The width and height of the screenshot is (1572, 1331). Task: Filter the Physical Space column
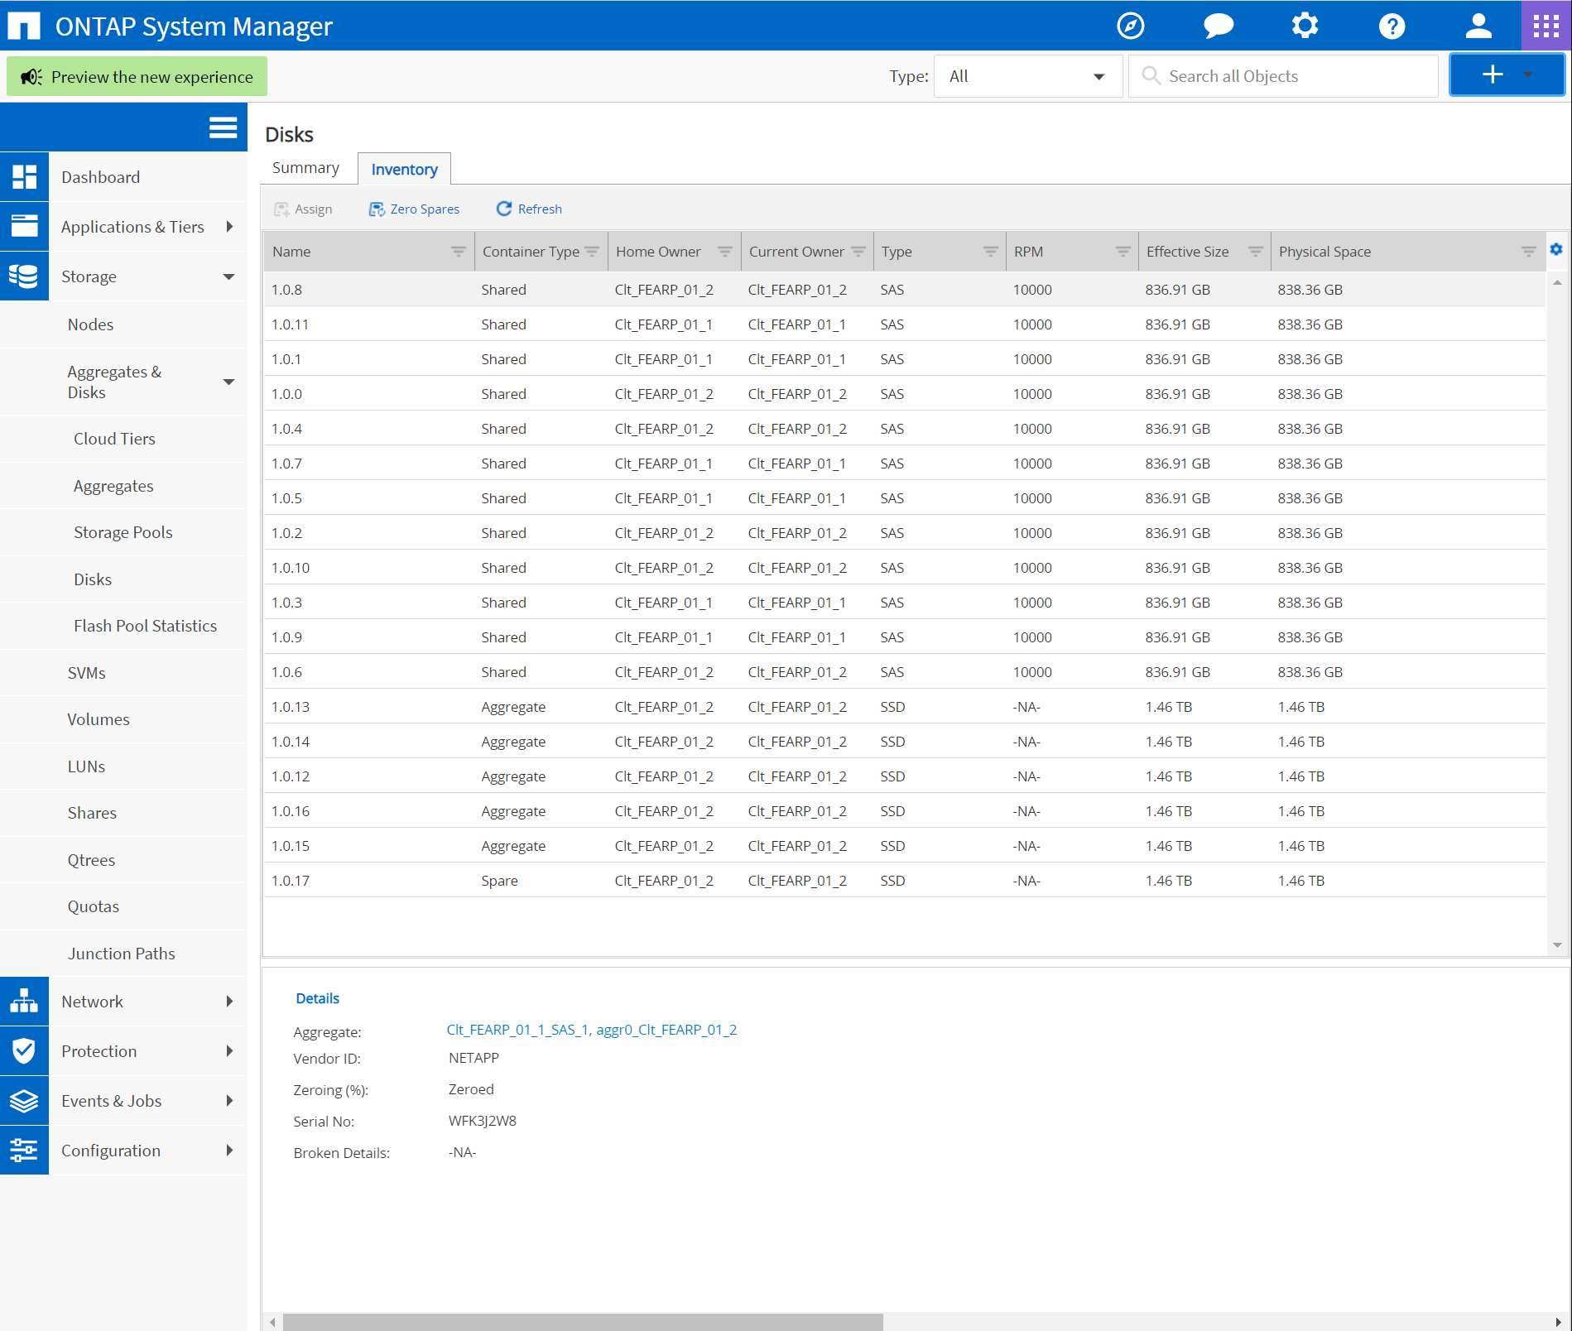click(x=1528, y=252)
